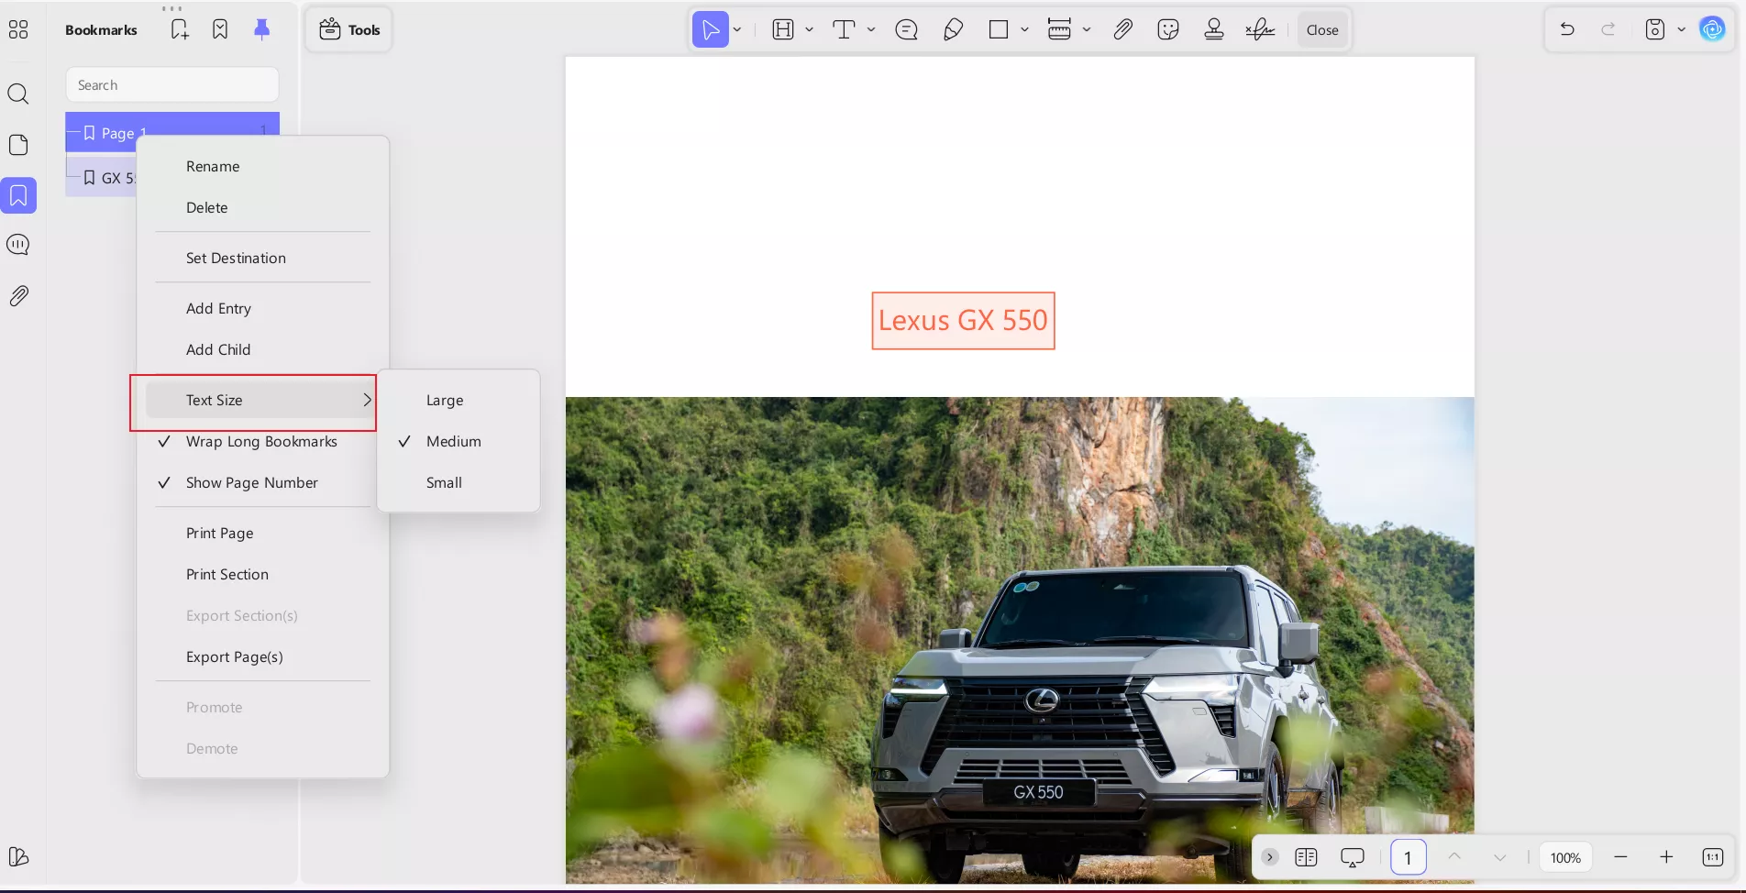Select the Text comment tool
Screen dimensions: 1746x893
coord(844,29)
